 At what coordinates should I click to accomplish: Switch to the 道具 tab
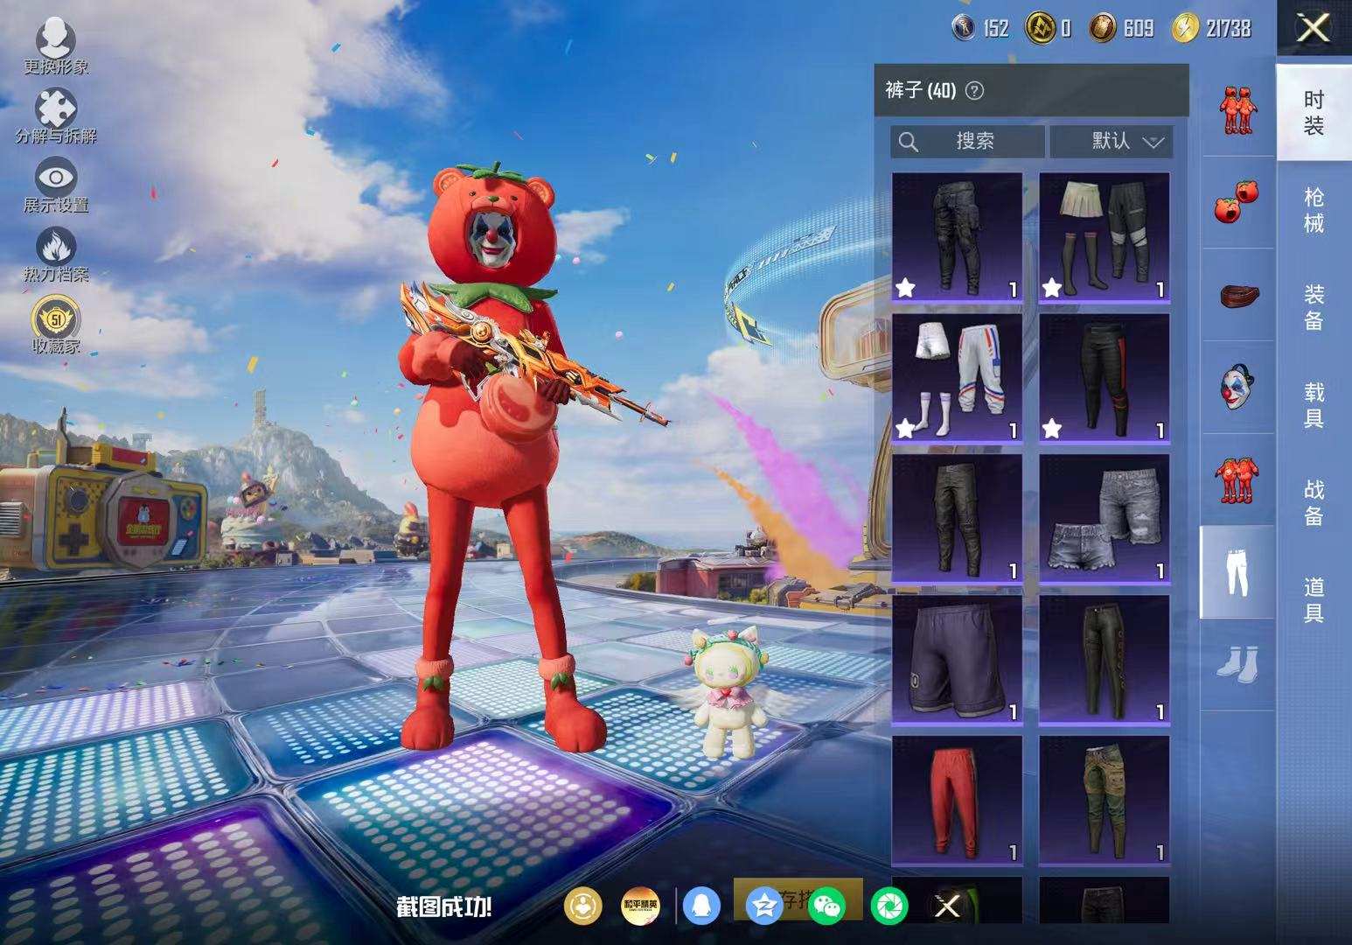1314,600
